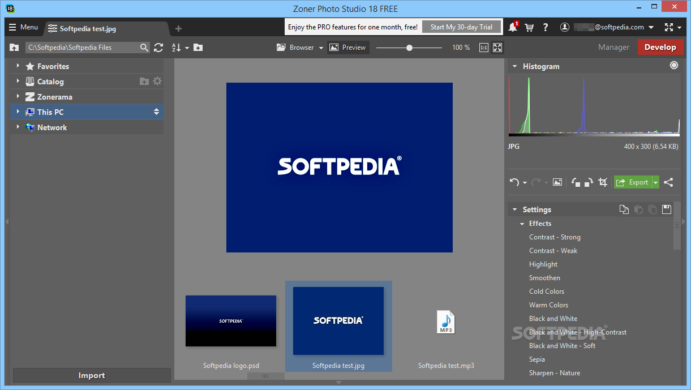The image size is (691, 390).
Task: Open the Browser view dropdown arrow
Action: 321,48
